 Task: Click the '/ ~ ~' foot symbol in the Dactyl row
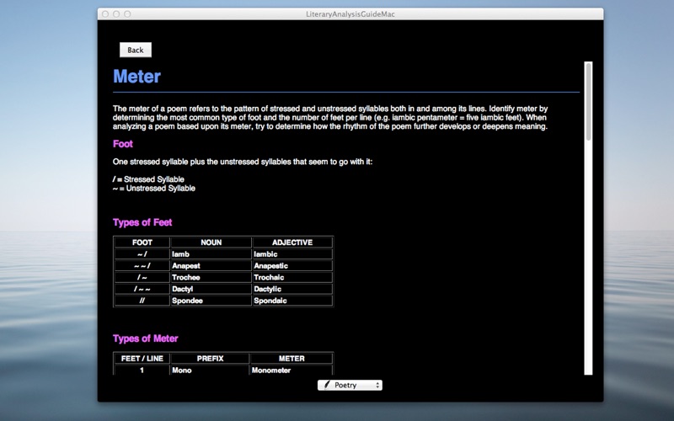pyautogui.click(x=142, y=289)
